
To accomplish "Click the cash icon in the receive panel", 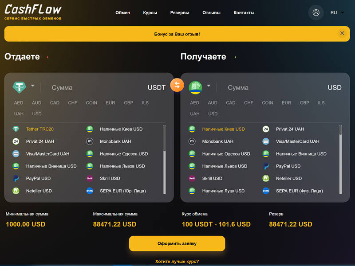I will tap(195, 87).
